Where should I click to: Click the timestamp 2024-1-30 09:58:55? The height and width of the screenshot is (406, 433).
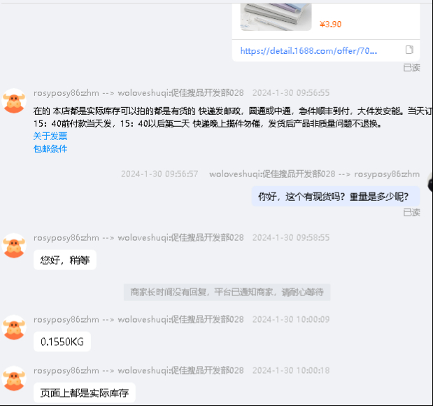[x=291, y=238]
